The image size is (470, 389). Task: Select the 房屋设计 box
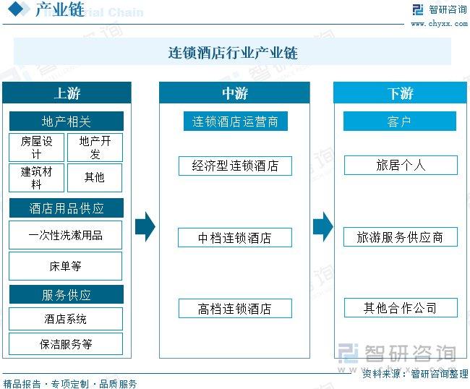(x=37, y=148)
